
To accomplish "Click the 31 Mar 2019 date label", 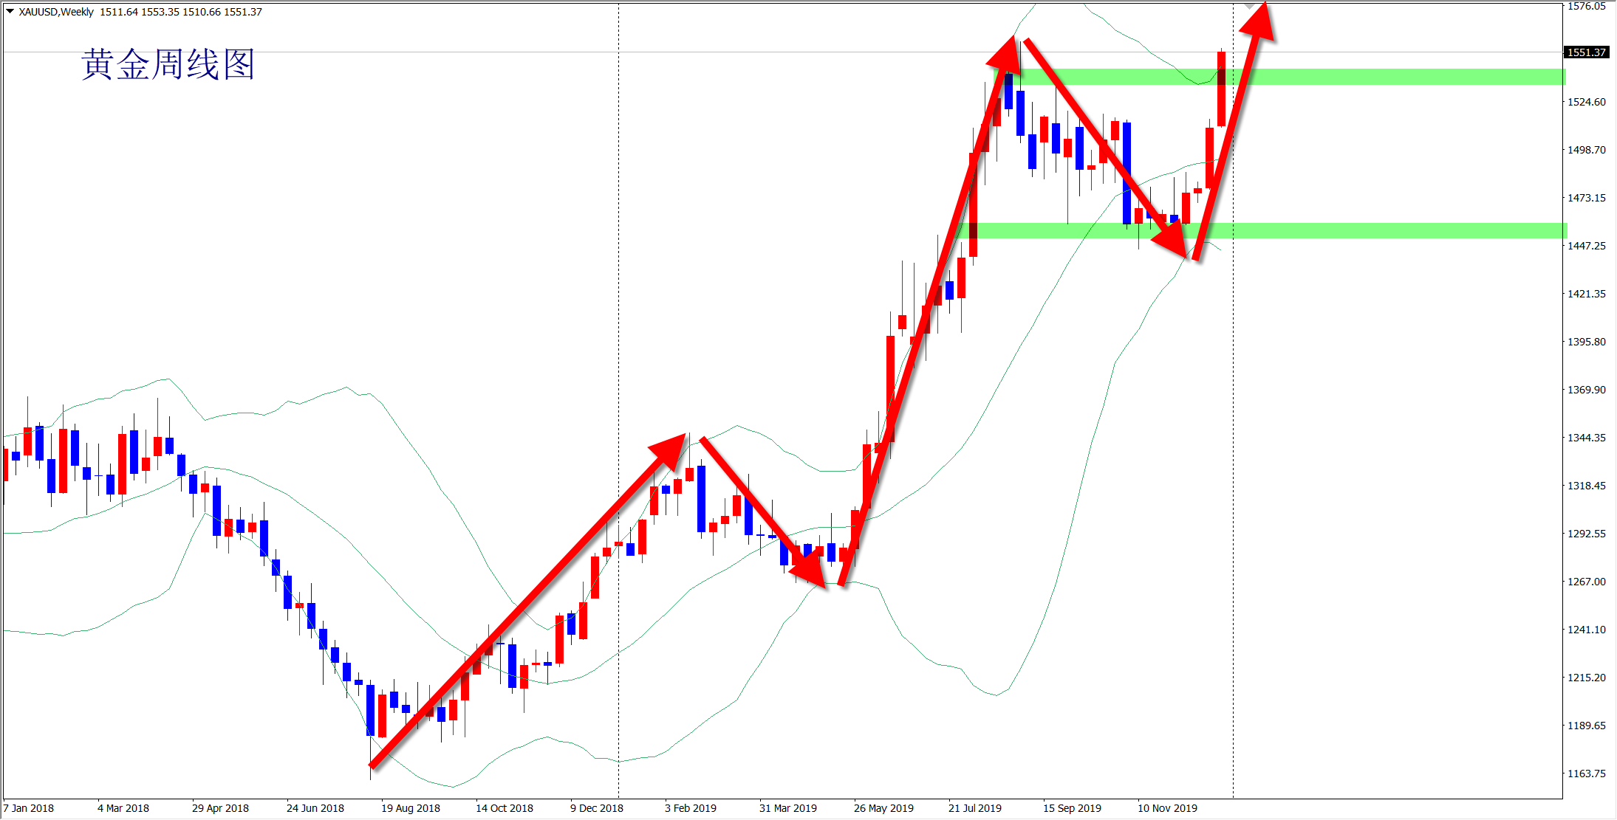I will [x=788, y=808].
